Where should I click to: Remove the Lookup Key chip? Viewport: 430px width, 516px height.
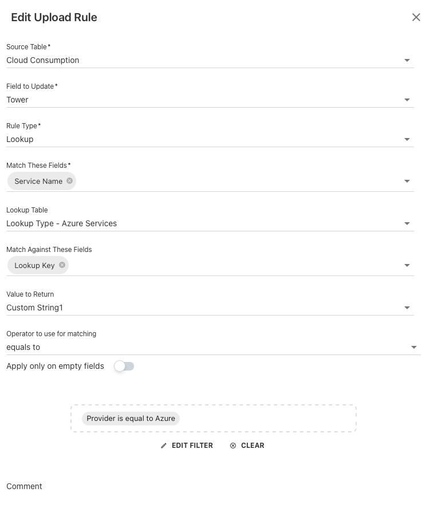pyautogui.click(x=62, y=265)
